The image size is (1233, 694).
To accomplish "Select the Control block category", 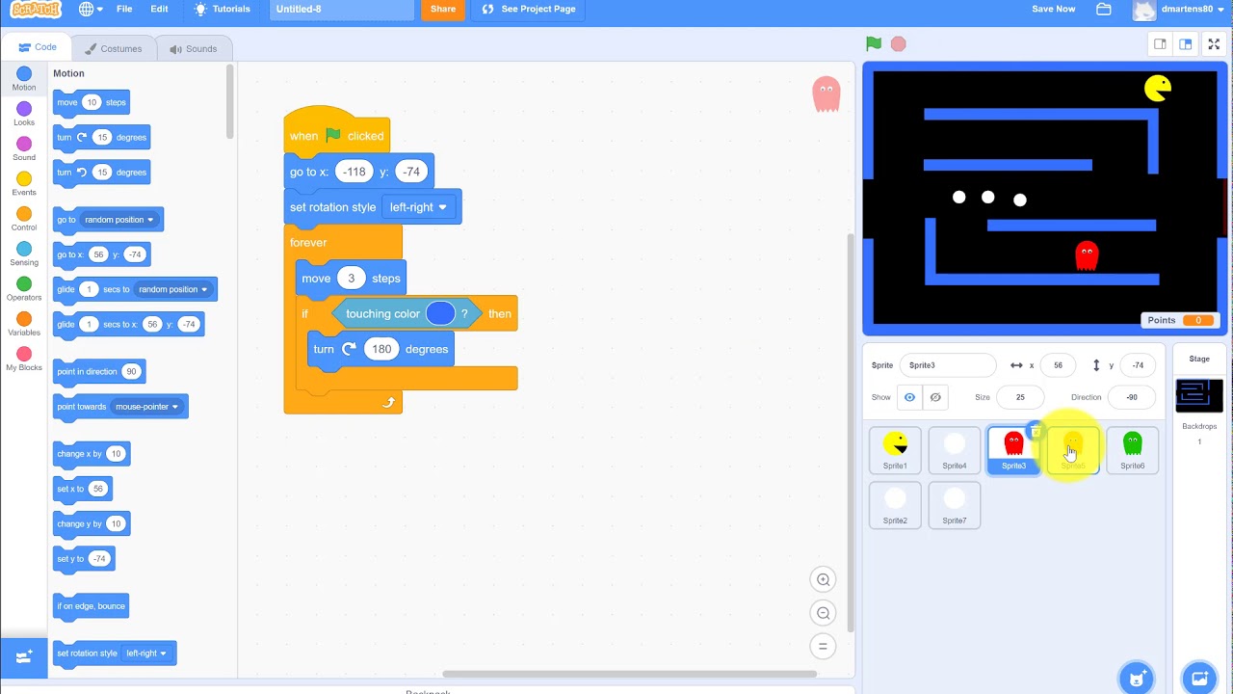I will tap(24, 219).
